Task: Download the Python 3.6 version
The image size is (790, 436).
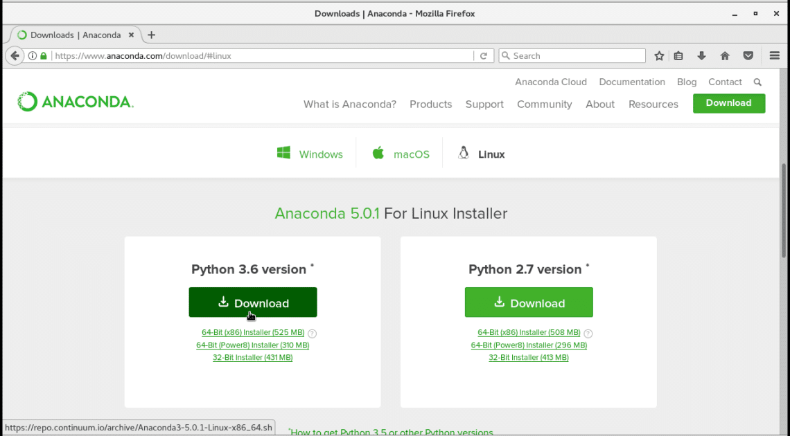Action: click(253, 302)
